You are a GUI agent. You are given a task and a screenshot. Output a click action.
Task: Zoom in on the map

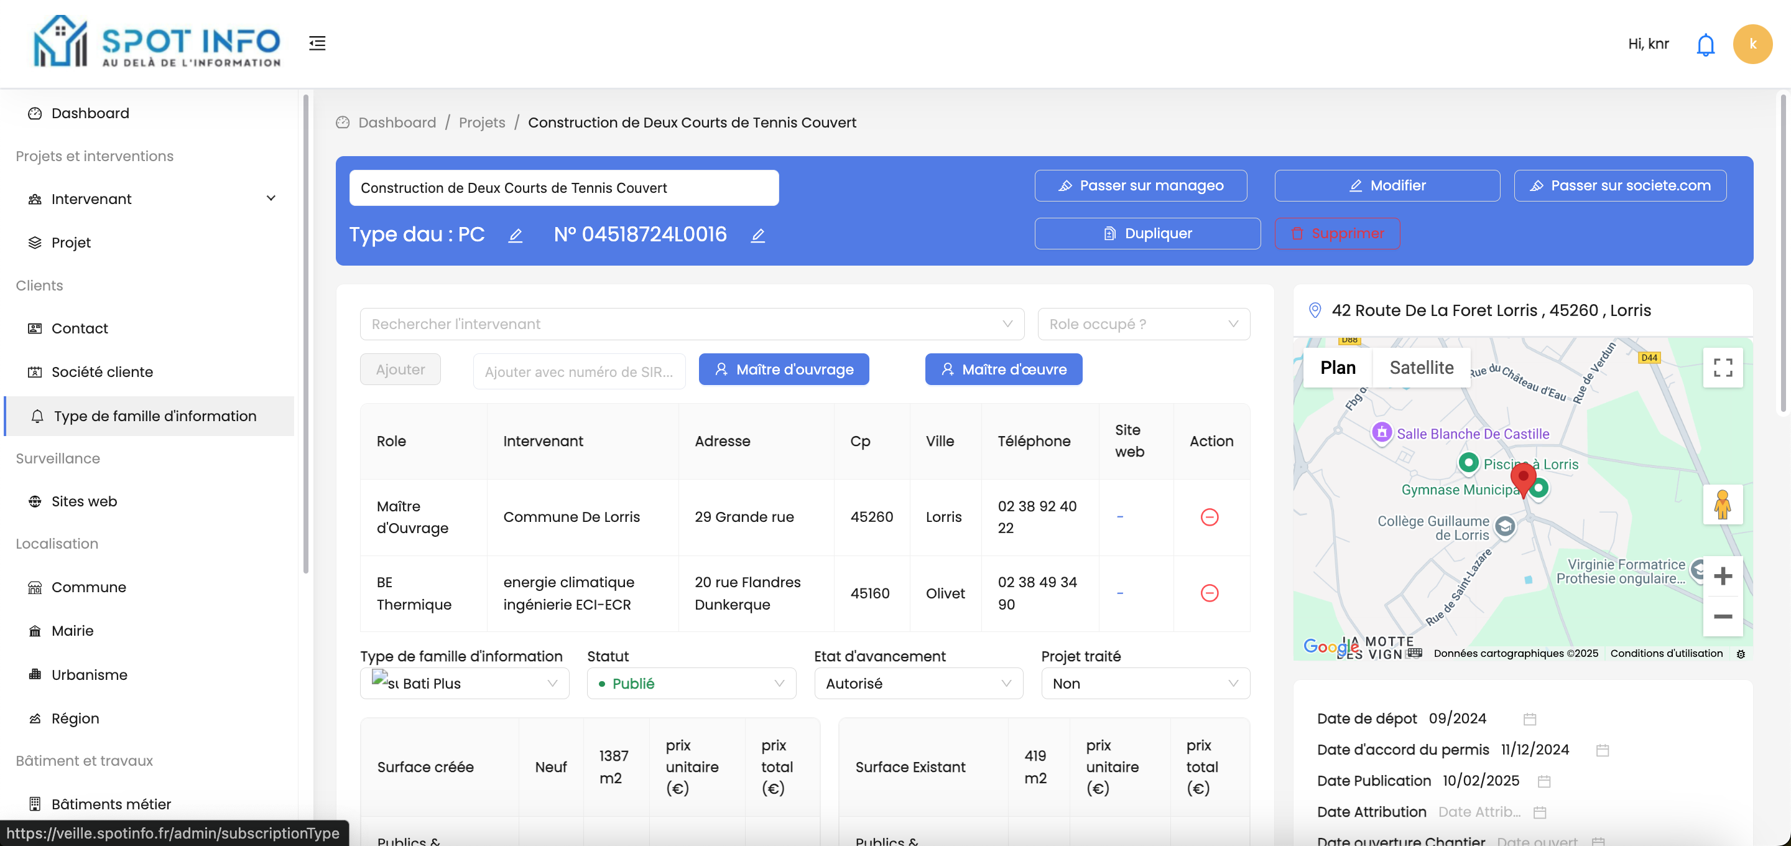tap(1722, 576)
